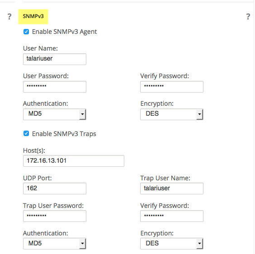Click the Host(s) field showing 172.16.13.101
This screenshot has width=255, height=254.
point(74,161)
